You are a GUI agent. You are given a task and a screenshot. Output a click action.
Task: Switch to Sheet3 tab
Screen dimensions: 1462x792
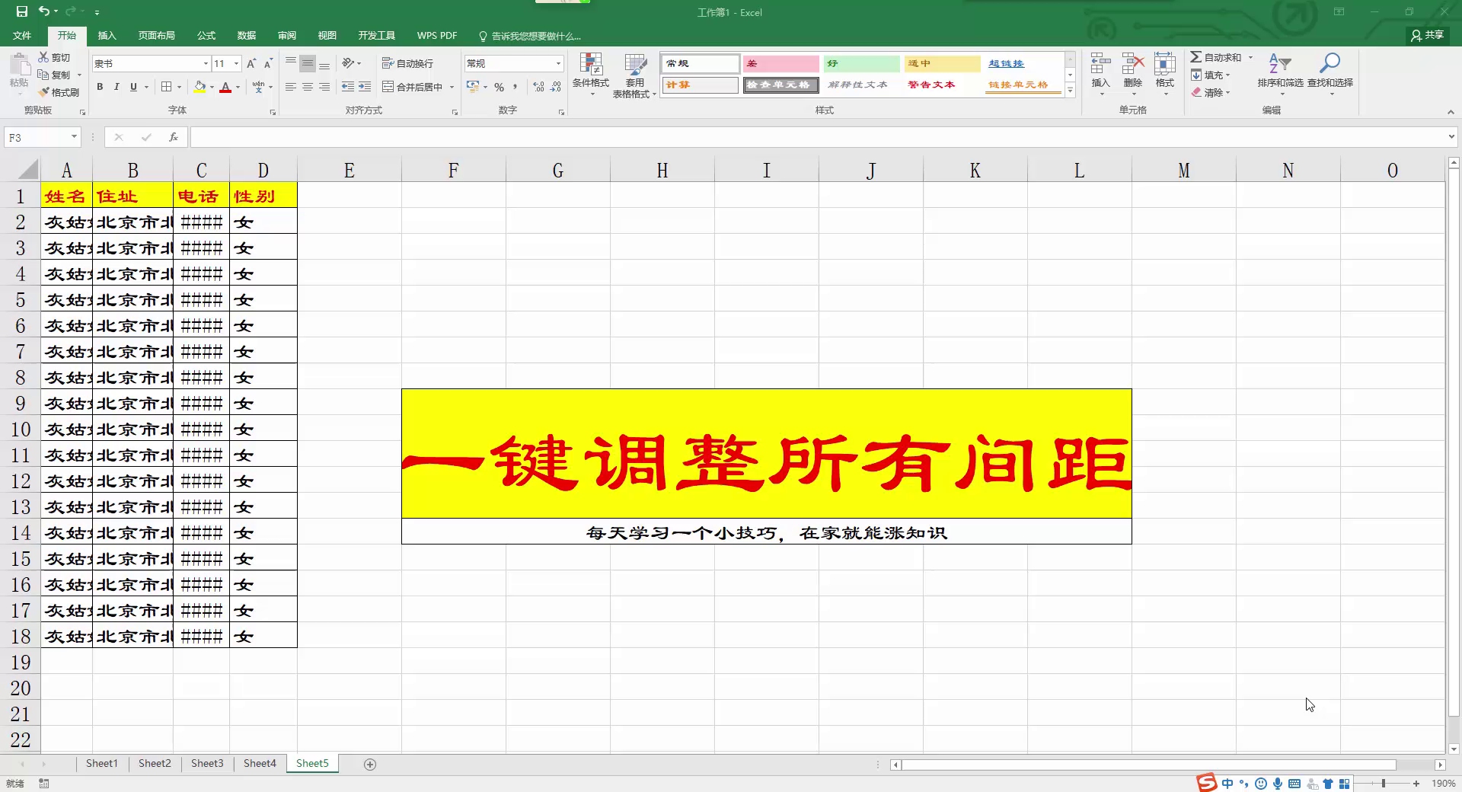click(x=207, y=763)
